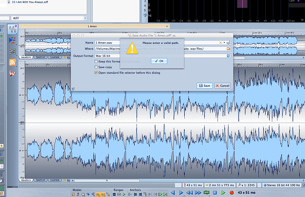
Task: Stop playback with the blue square
Action: click(x=215, y=193)
